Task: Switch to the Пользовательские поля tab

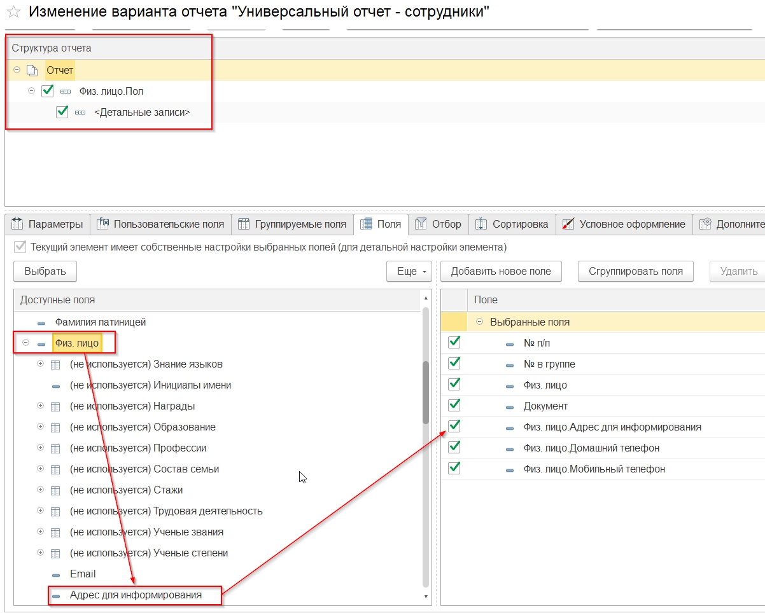Action: pyautogui.click(x=160, y=224)
